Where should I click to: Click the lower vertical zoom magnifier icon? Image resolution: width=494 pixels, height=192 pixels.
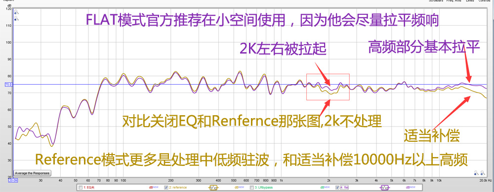tap(16, 19)
